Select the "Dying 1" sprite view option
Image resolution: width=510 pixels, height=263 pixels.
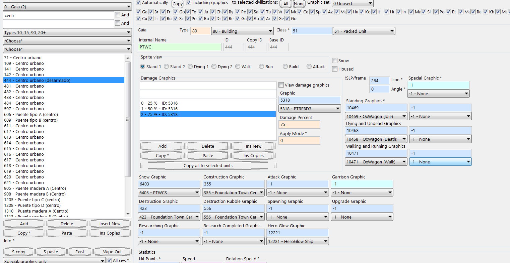click(x=190, y=67)
